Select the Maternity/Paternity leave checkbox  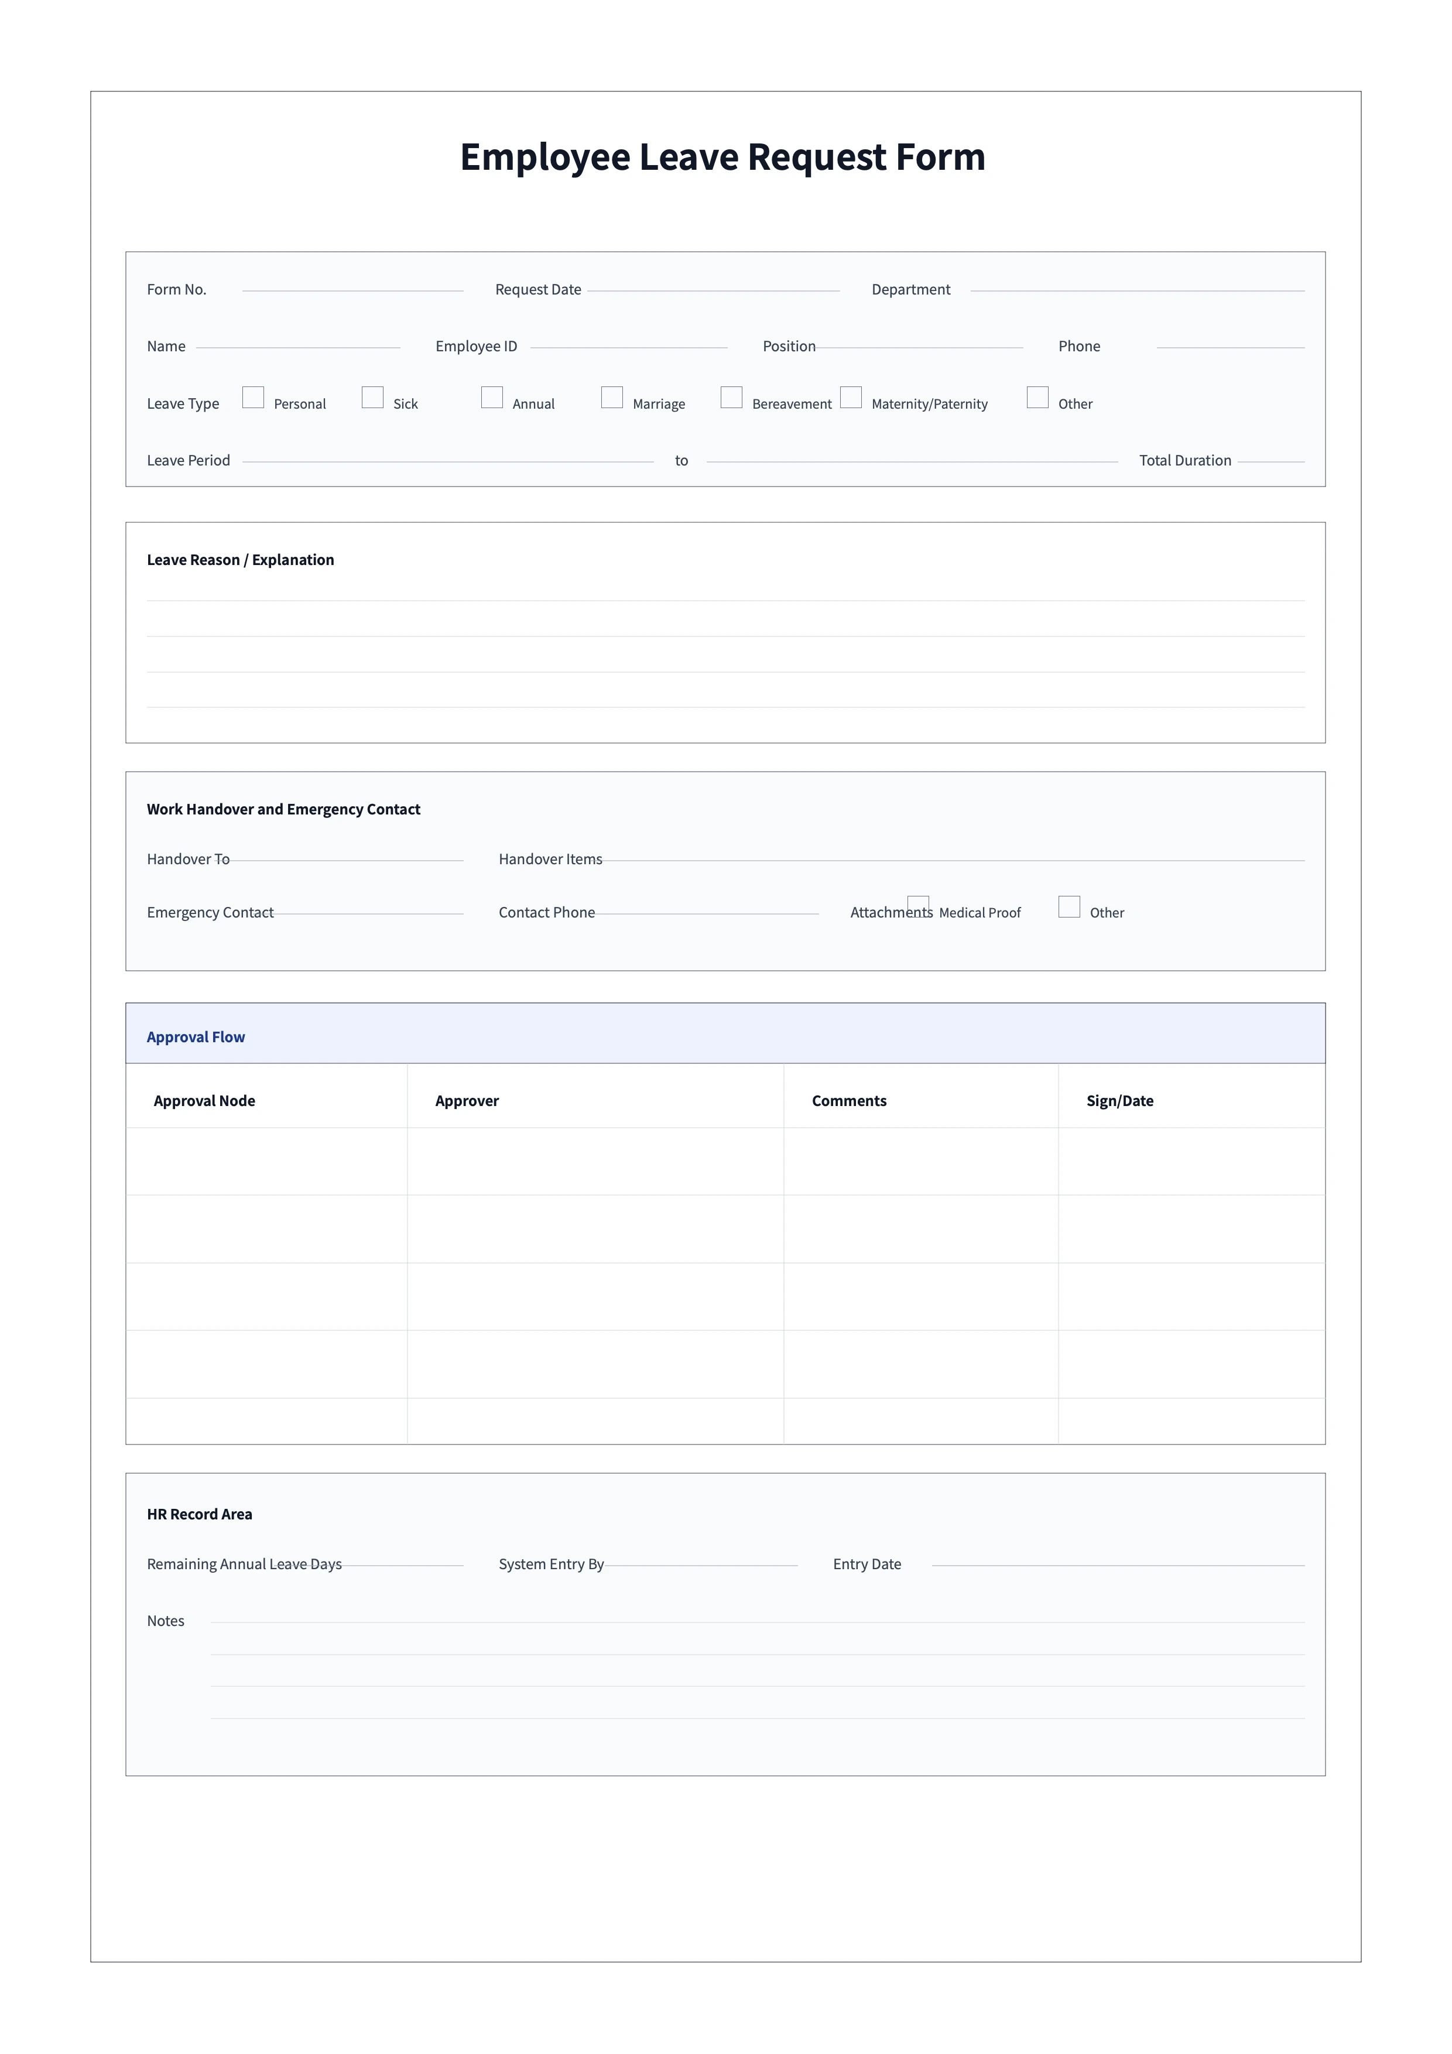click(x=851, y=397)
